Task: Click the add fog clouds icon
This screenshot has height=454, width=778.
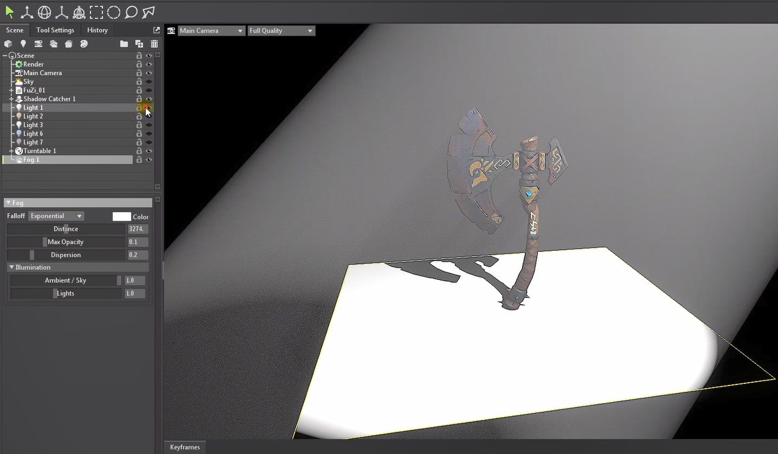Action: point(54,44)
